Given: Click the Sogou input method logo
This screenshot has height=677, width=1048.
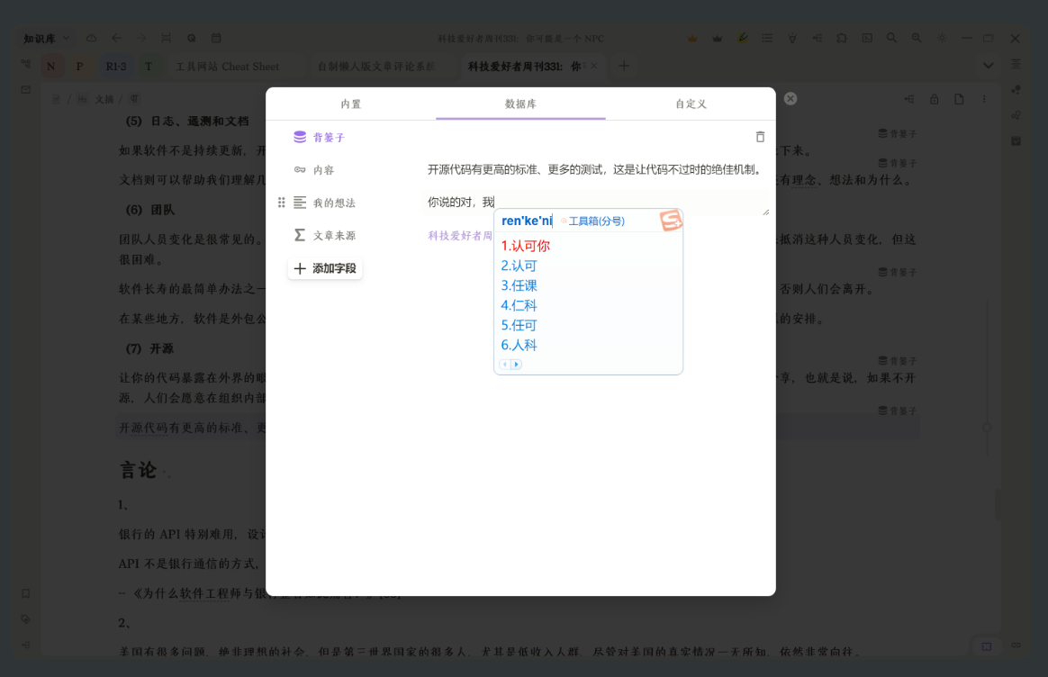Looking at the screenshot, I should [x=671, y=220].
